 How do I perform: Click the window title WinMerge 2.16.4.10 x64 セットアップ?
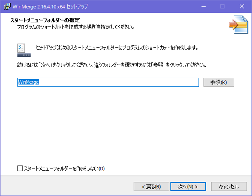[50, 6]
